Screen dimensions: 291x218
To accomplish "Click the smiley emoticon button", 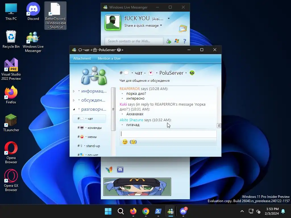I will (125, 142).
